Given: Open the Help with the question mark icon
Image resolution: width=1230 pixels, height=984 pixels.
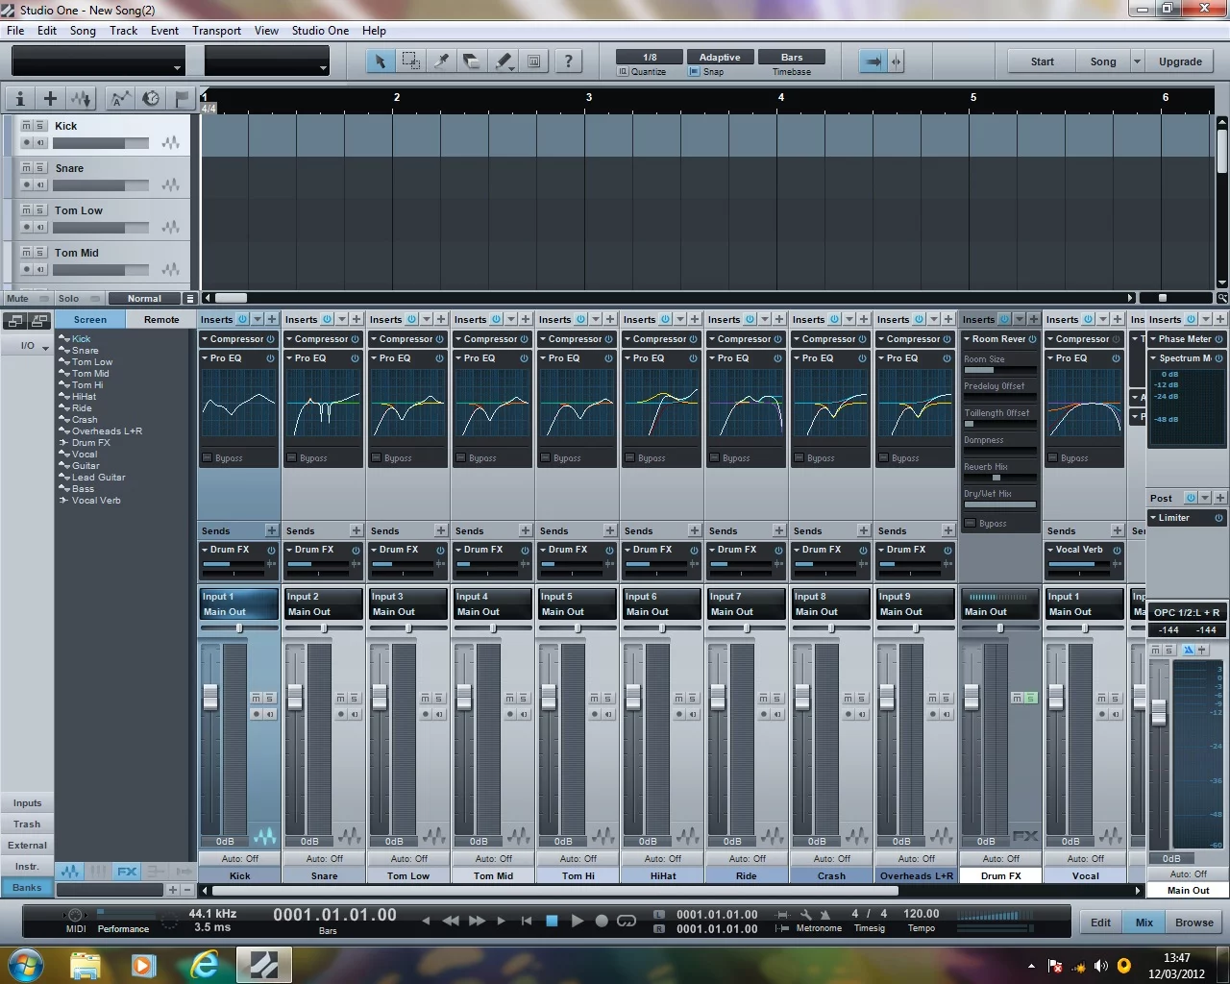Looking at the screenshot, I should 569,61.
